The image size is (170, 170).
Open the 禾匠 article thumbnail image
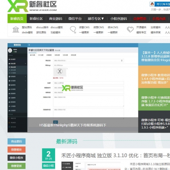pyautogui.click(x=91, y=166)
